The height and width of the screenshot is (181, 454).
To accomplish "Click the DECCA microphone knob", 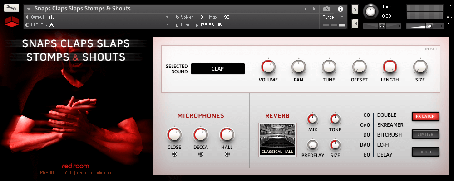I will click(x=201, y=135).
